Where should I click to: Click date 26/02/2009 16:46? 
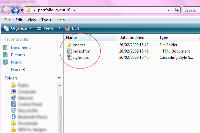(134, 51)
